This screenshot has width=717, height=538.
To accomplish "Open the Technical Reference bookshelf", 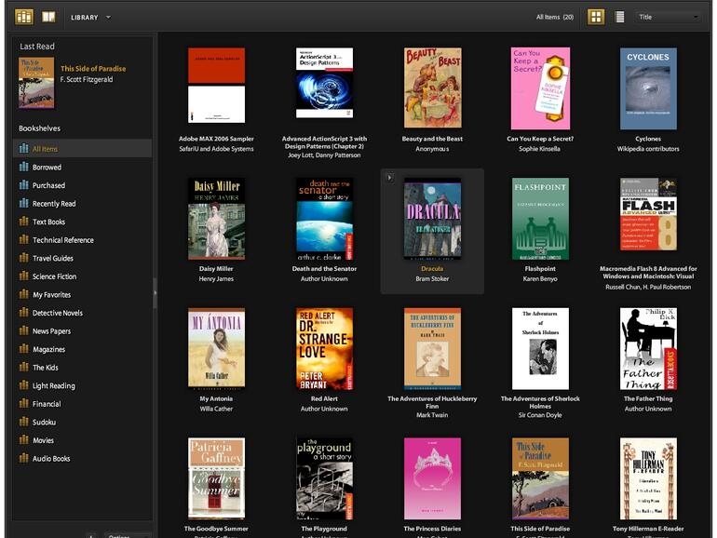I will [x=62, y=240].
